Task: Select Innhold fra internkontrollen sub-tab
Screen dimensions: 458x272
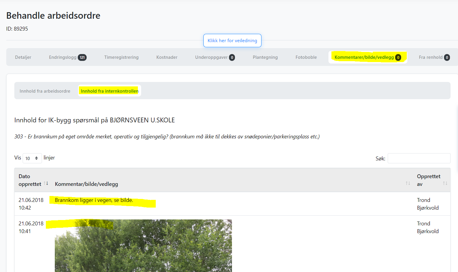Action: [x=110, y=91]
